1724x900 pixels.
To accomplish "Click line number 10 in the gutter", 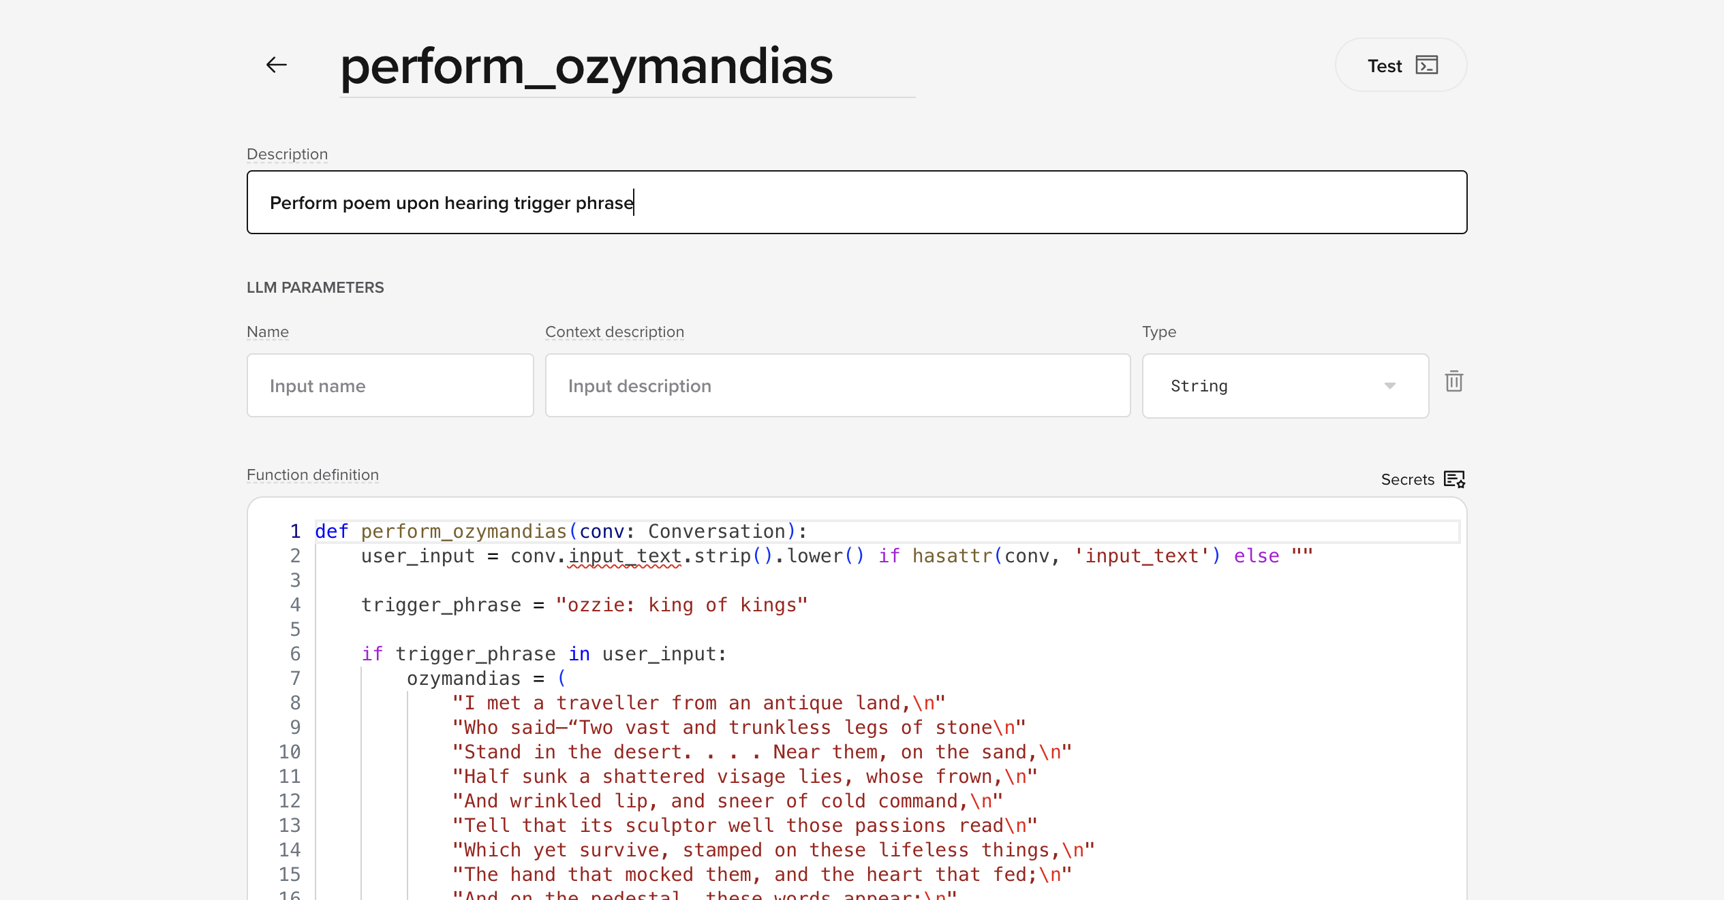I will [x=290, y=752].
